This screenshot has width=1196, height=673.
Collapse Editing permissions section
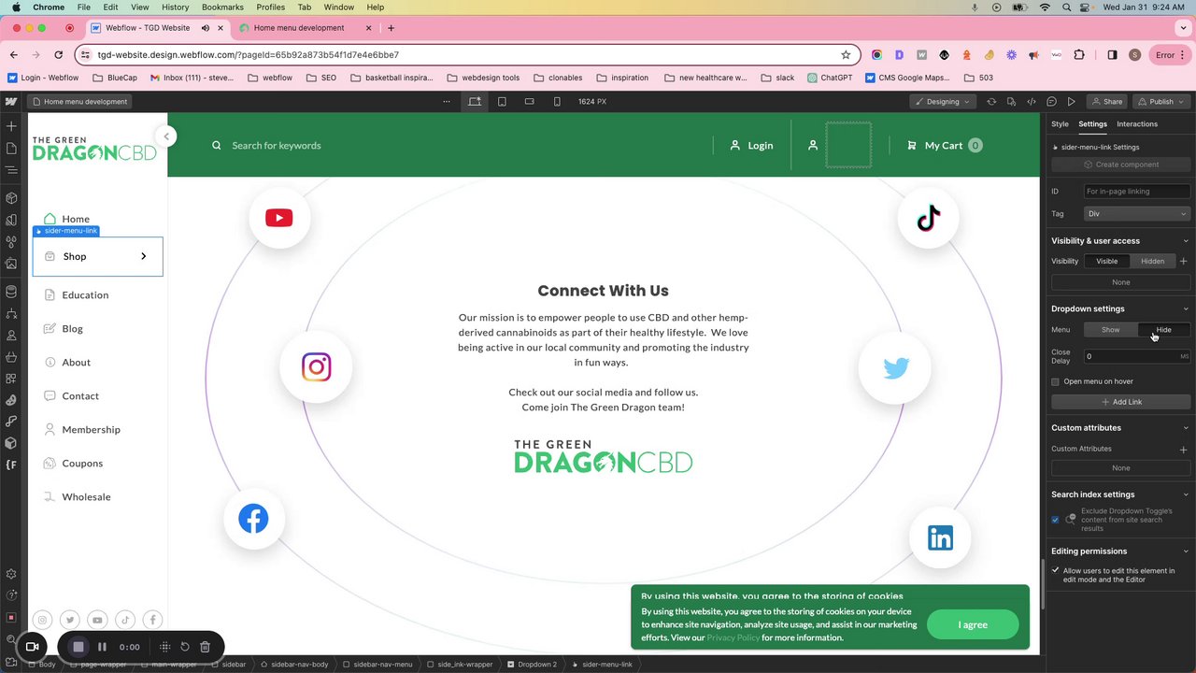pos(1186,551)
